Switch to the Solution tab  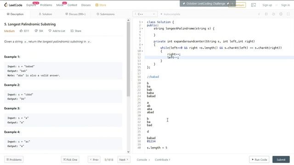pyautogui.click(x=45, y=14)
